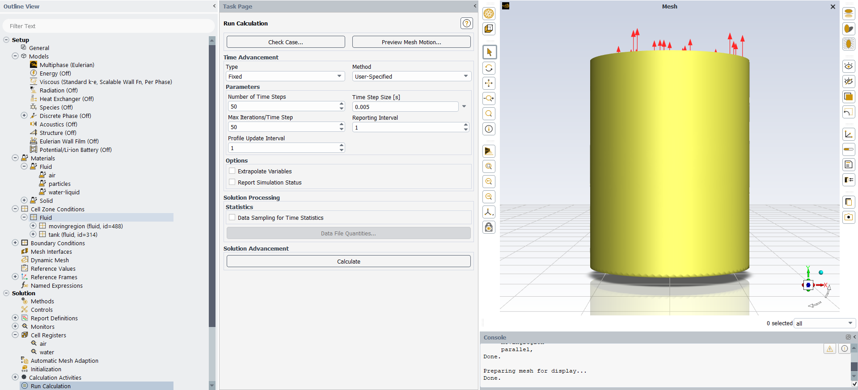Select the arrow pointer tool in viewport toolbar
Viewport: 858px width, 390px height.
(x=489, y=52)
